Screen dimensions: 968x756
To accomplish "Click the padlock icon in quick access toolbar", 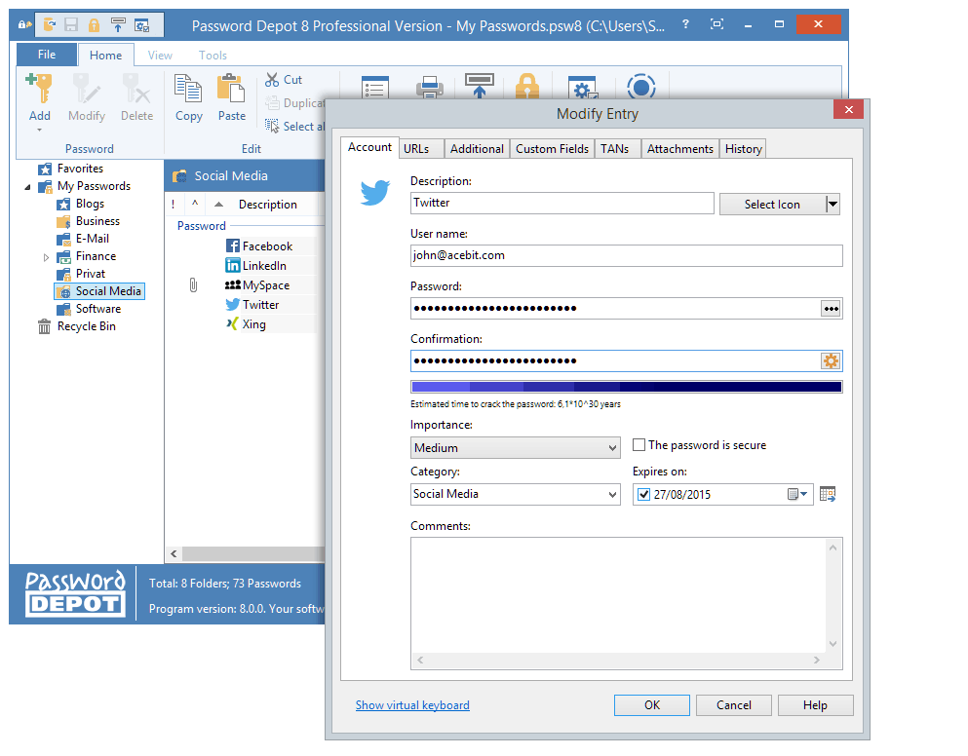I will pos(94,24).
